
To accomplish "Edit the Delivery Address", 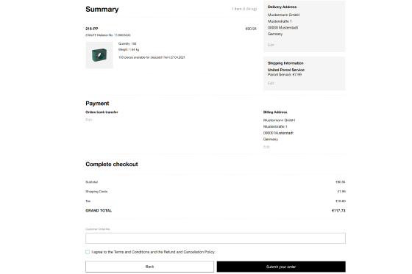I will tap(271, 45).
